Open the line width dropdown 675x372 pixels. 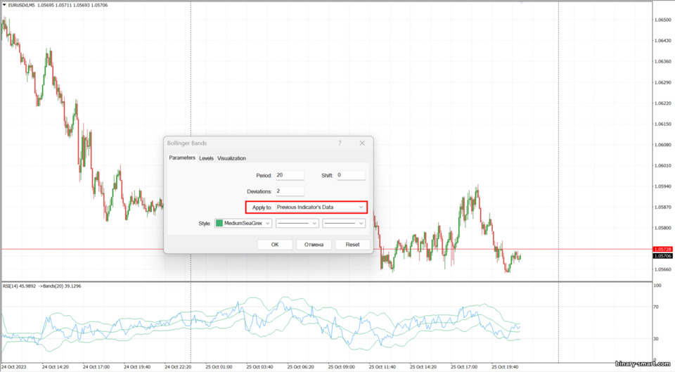point(344,224)
